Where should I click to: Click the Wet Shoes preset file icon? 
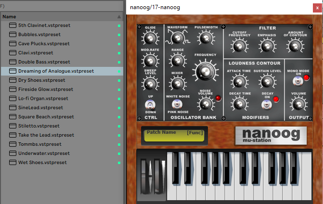tap(13, 163)
